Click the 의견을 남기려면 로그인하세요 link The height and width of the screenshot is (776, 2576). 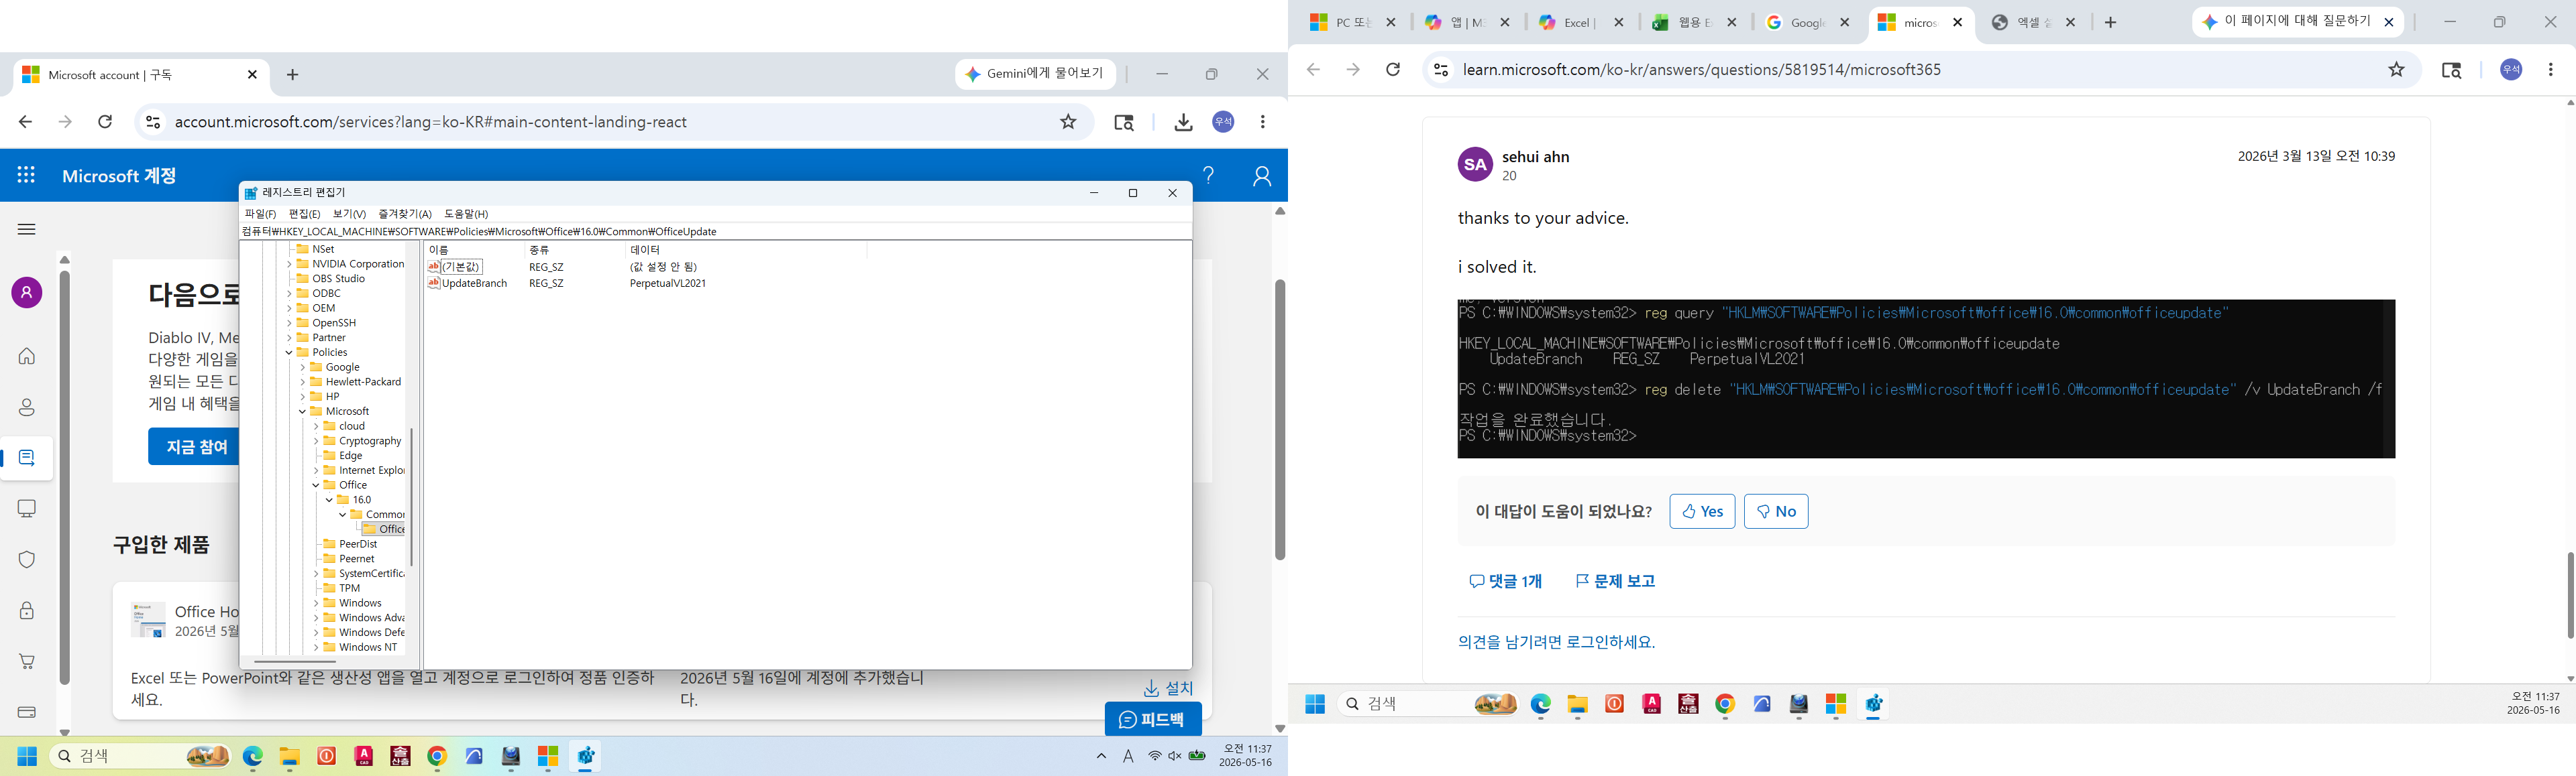tap(1556, 642)
